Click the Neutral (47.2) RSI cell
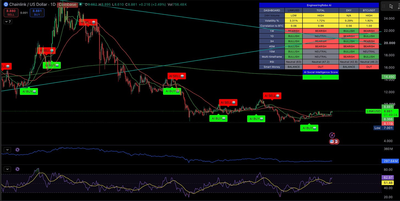400x201 pixels. coord(321,62)
